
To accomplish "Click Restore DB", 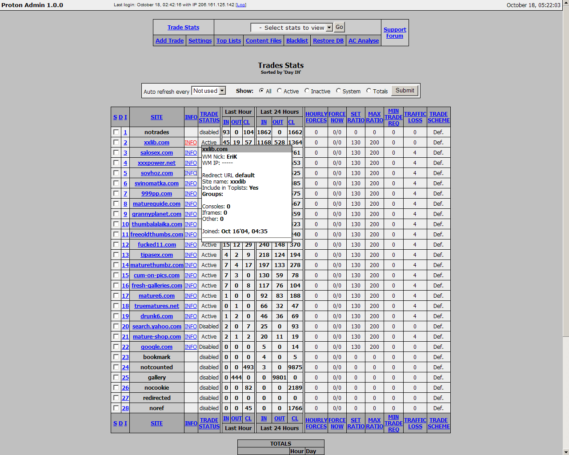I will 328,40.
